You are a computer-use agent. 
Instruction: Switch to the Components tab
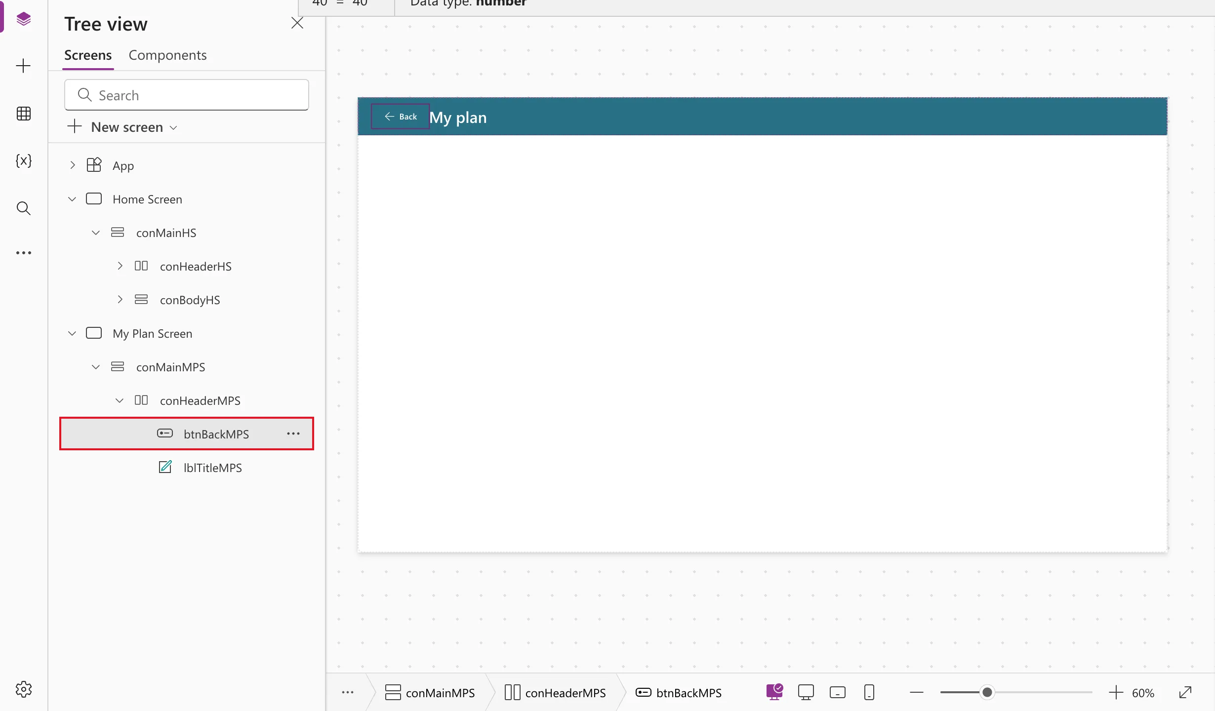pos(167,55)
